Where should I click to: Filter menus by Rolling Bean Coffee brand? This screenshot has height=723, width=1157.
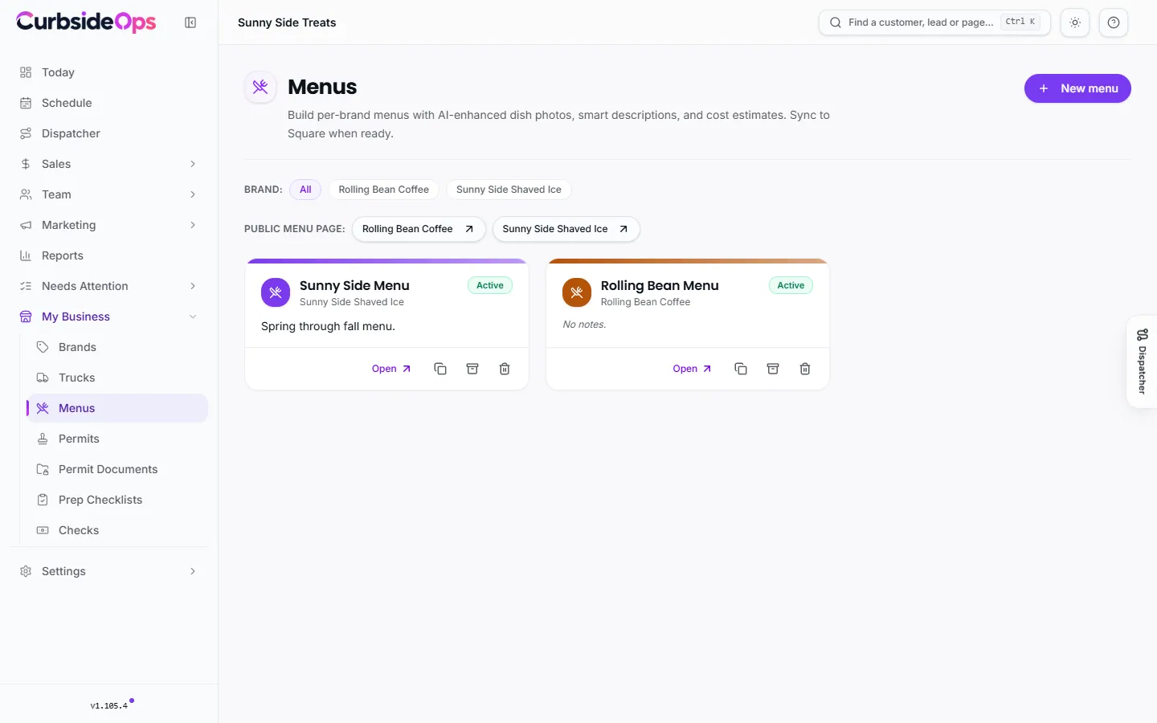click(x=383, y=190)
